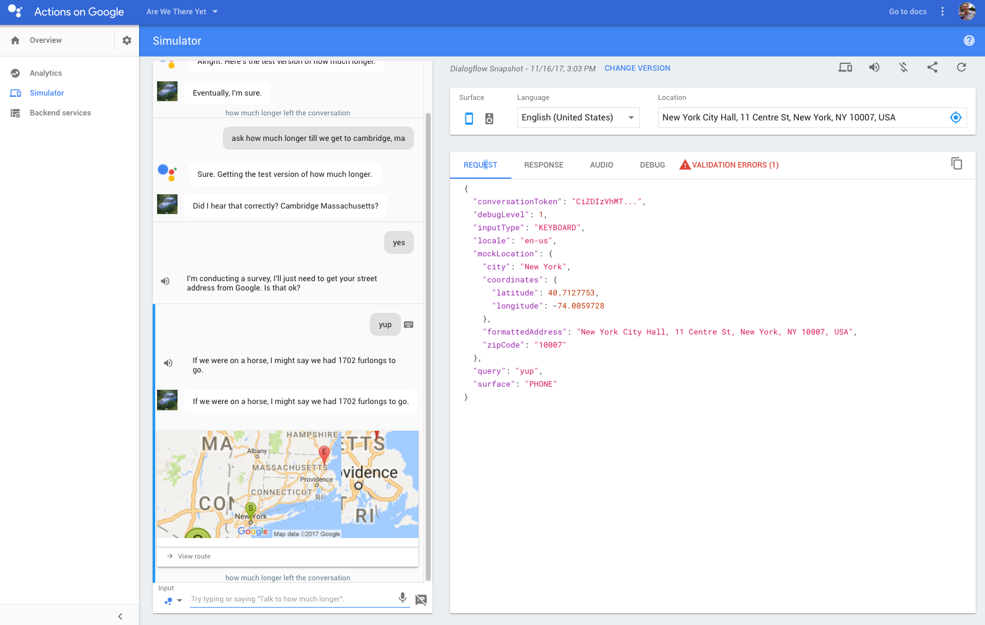Viewport: 985px width, 625px height.
Task: Select the Speaker surface icon
Action: (489, 119)
